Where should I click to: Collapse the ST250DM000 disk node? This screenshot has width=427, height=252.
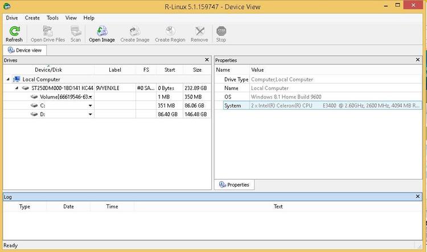tap(18, 88)
